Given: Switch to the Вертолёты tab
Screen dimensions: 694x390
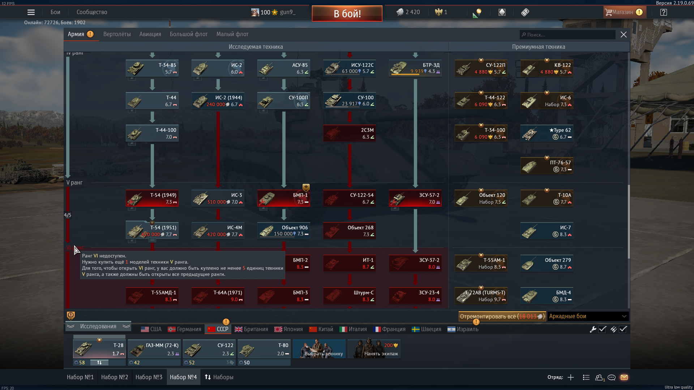Looking at the screenshot, I should tap(117, 34).
